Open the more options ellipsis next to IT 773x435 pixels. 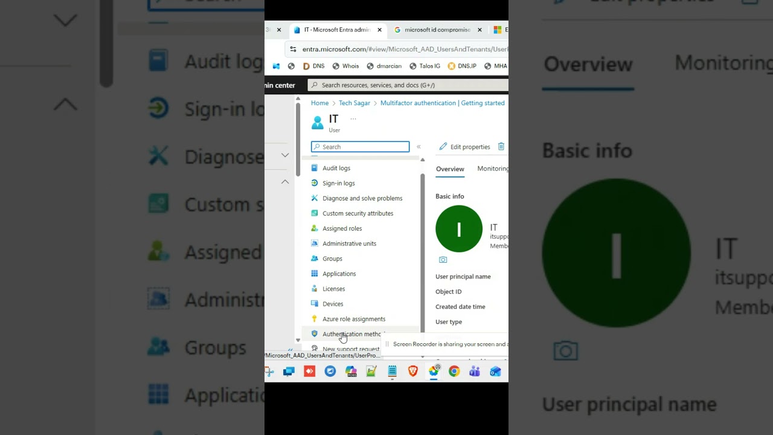[x=353, y=119]
